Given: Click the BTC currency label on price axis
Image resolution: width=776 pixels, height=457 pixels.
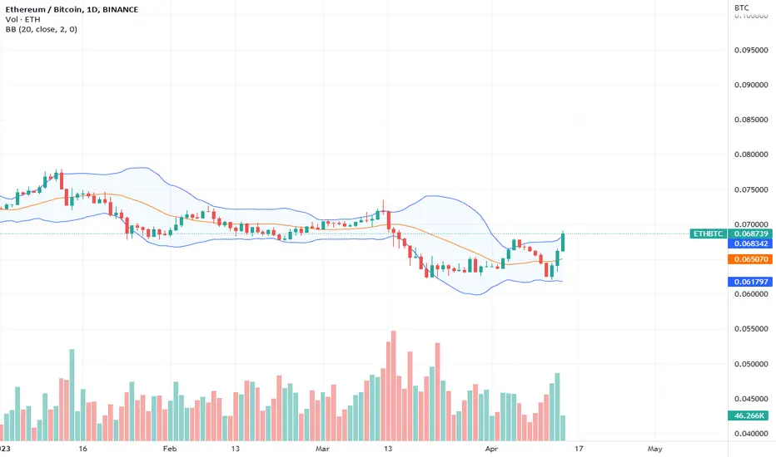Looking at the screenshot, I should [741, 7].
